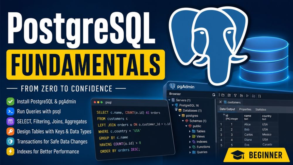
Task: Click the filter funnel toolbar icon
Action: coord(235,96)
